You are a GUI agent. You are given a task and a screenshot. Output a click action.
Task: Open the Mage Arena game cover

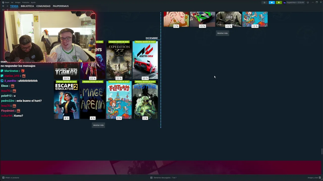(93, 100)
